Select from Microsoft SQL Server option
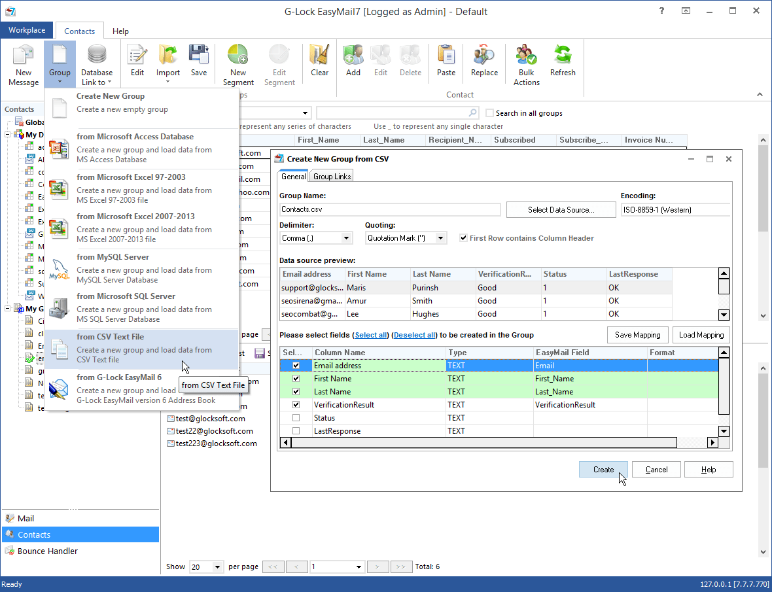772x592 pixels. [x=141, y=307]
